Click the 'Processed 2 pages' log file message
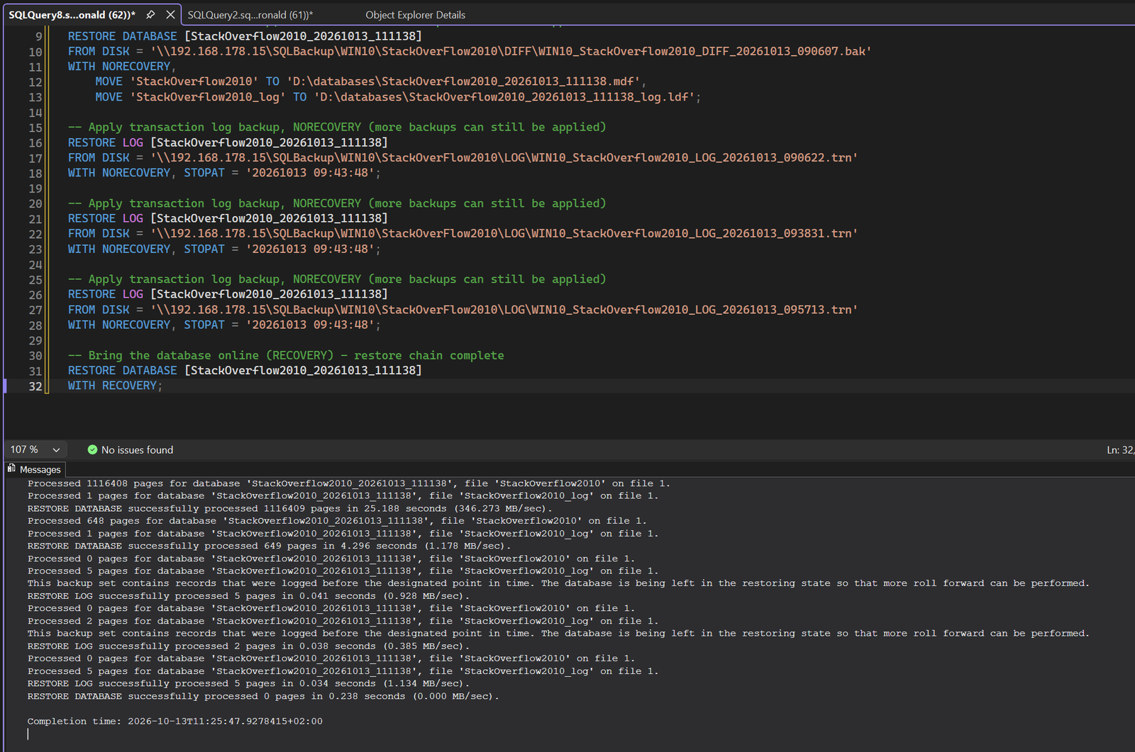1135x752 pixels. tap(343, 622)
